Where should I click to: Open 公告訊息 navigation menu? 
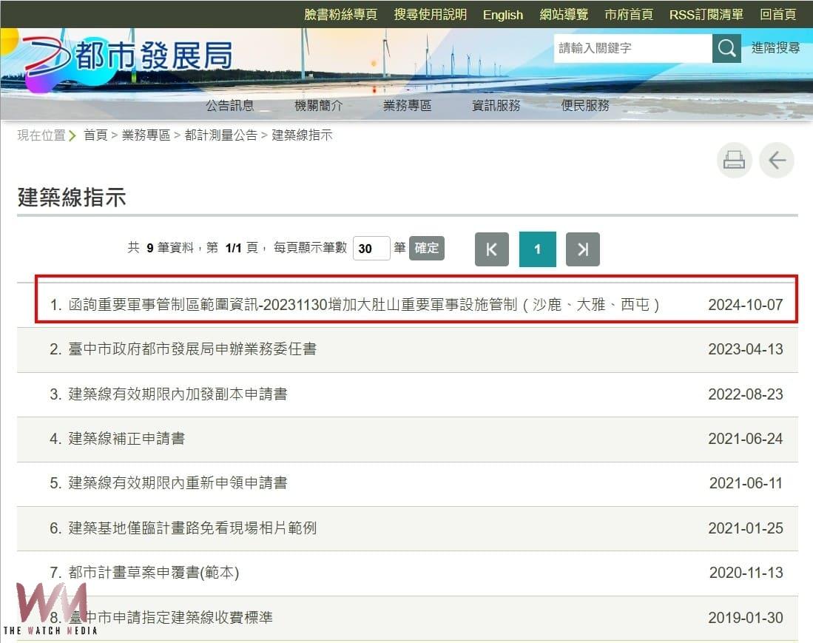click(229, 106)
